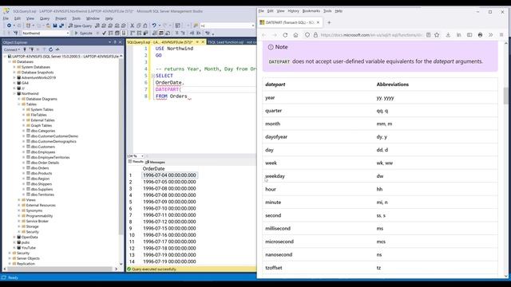Select result cell 1996-07-04 00:00:00.000

(x=169, y=175)
